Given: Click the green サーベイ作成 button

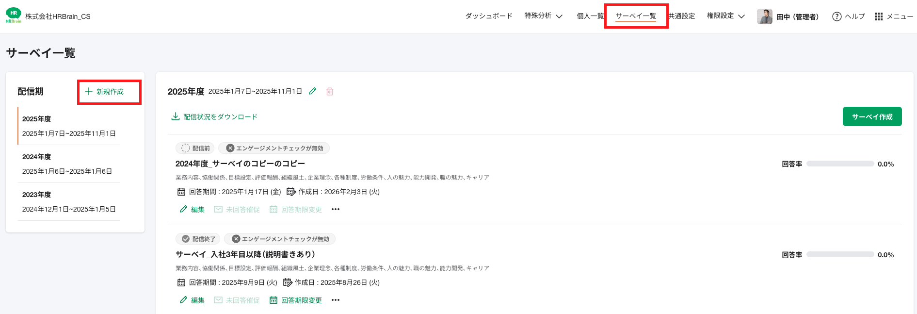Looking at the screenshot, I should coord(872,116).
